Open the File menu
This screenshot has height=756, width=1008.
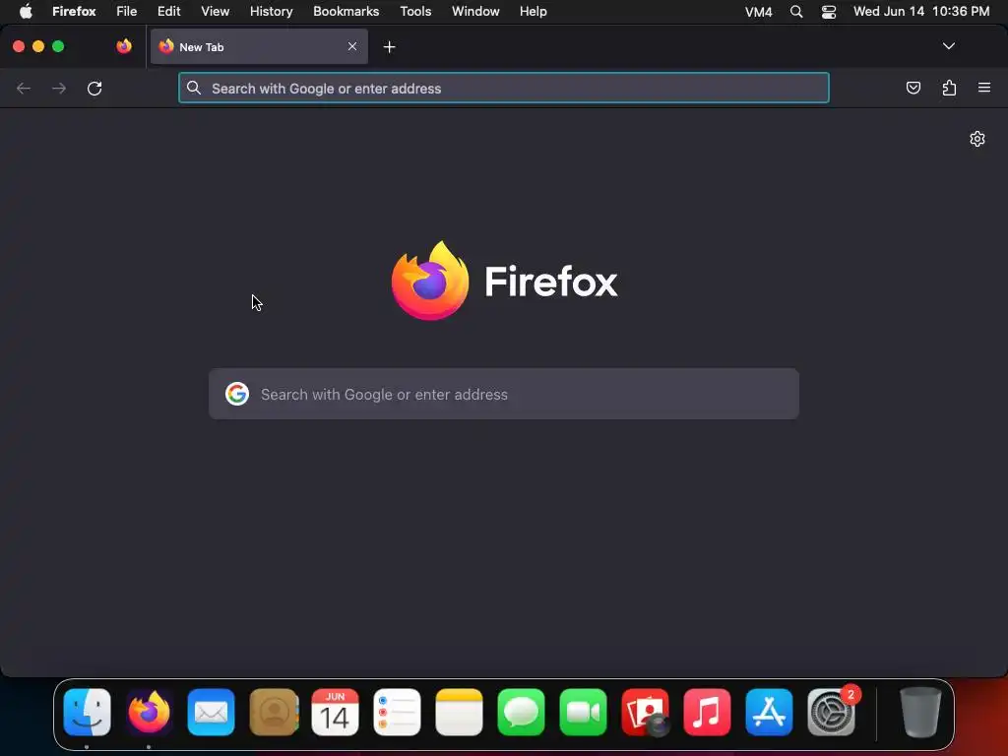coord(127,12)
